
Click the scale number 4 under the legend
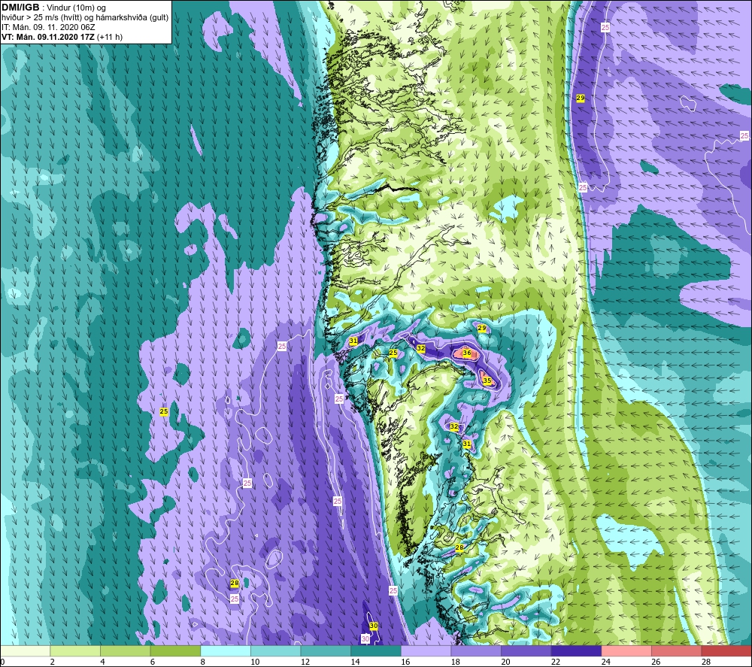102,662
